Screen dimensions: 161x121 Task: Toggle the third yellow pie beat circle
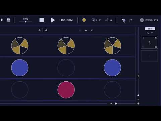tap(112, 46)
